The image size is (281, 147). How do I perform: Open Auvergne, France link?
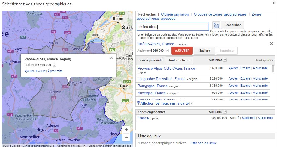coord(152,93)
